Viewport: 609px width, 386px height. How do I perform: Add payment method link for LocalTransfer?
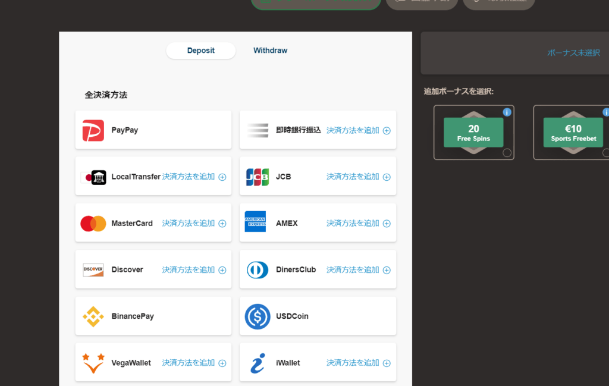point(189,177)
